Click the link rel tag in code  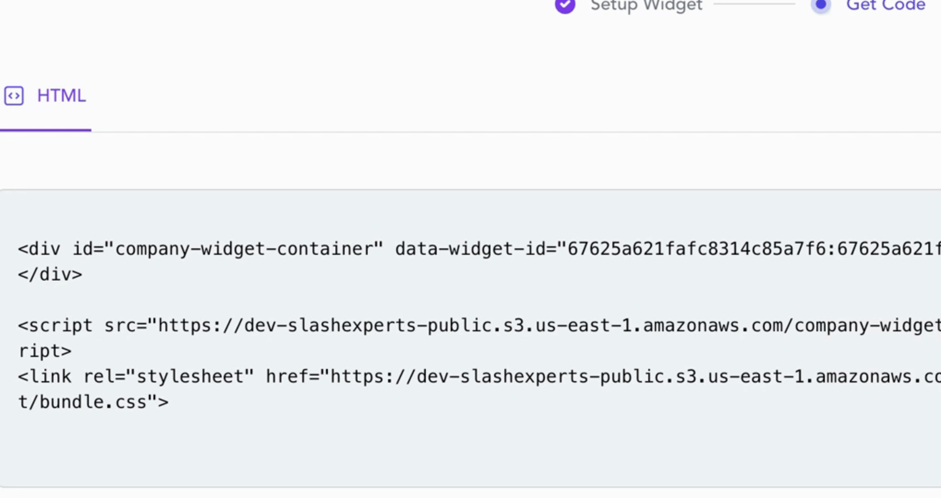coord(45,377)
